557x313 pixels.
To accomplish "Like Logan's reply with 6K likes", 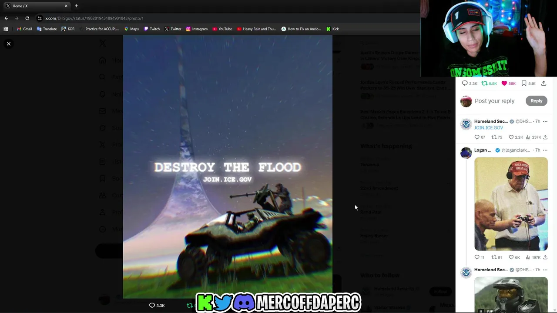I will click(514, 257).
